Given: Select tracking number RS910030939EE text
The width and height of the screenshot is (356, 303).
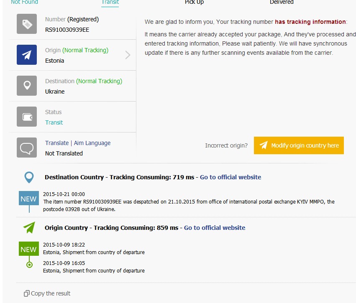Looking at the screenshot, I should point(67,30).
